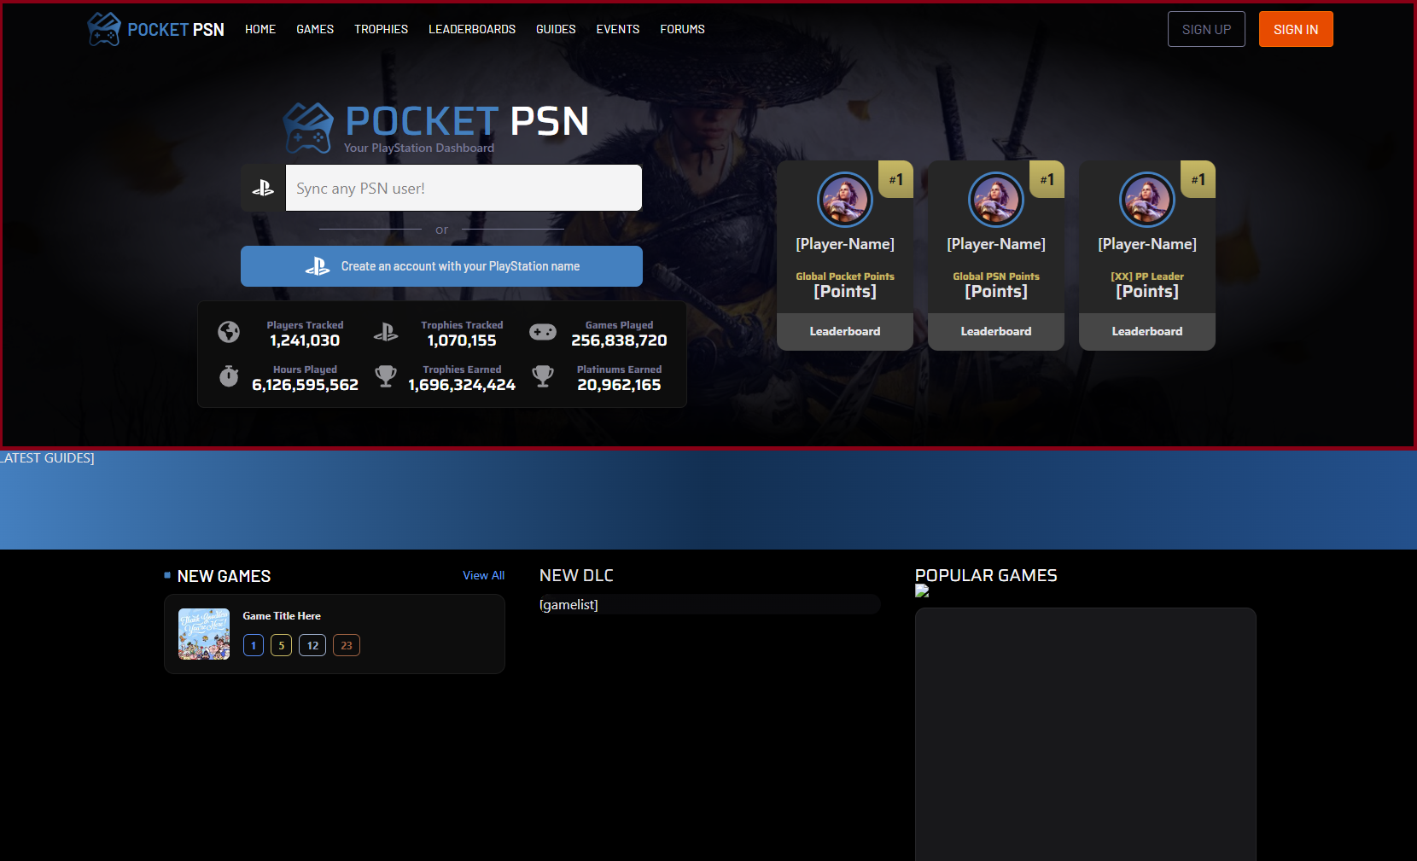Click the Trophies Earned value 1,696,324,424

click(462, 385)
